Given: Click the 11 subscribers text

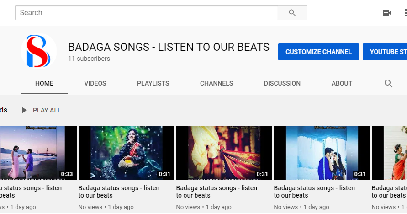Looking at the screenshot, I should tap(89, 59).
